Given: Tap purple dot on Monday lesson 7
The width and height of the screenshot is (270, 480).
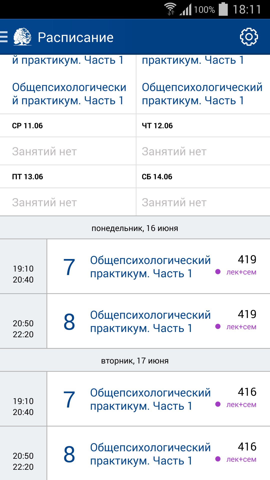Looking at the screenshot, I should [x=218, y=272].
